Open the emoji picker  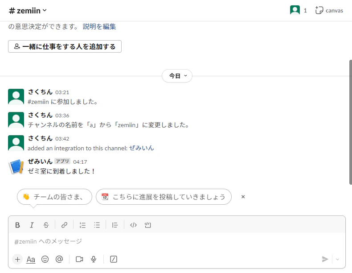[x=45, y=259]
